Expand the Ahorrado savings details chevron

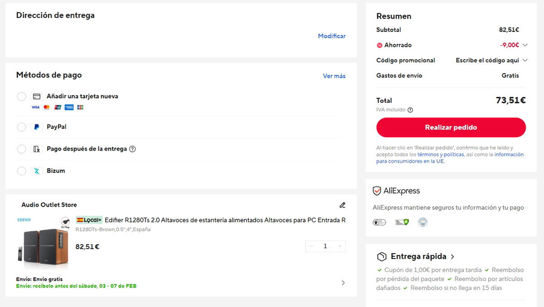click(525, 45)
